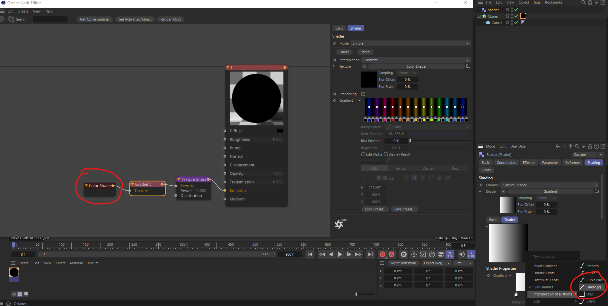Jump to the timeline end frame
This screenshot has height=306, width=608.
(370, 254)
